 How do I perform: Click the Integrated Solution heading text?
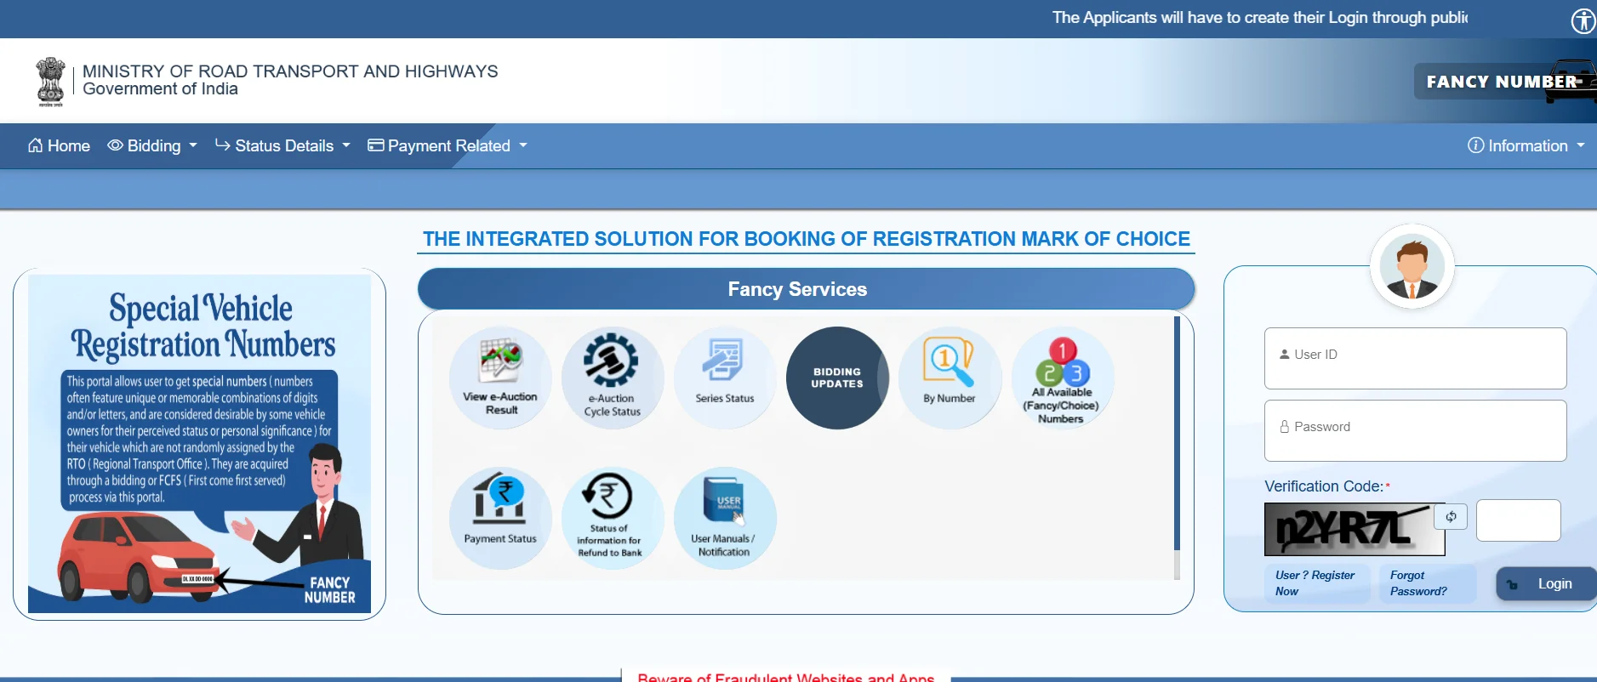[x=806, y=239]
